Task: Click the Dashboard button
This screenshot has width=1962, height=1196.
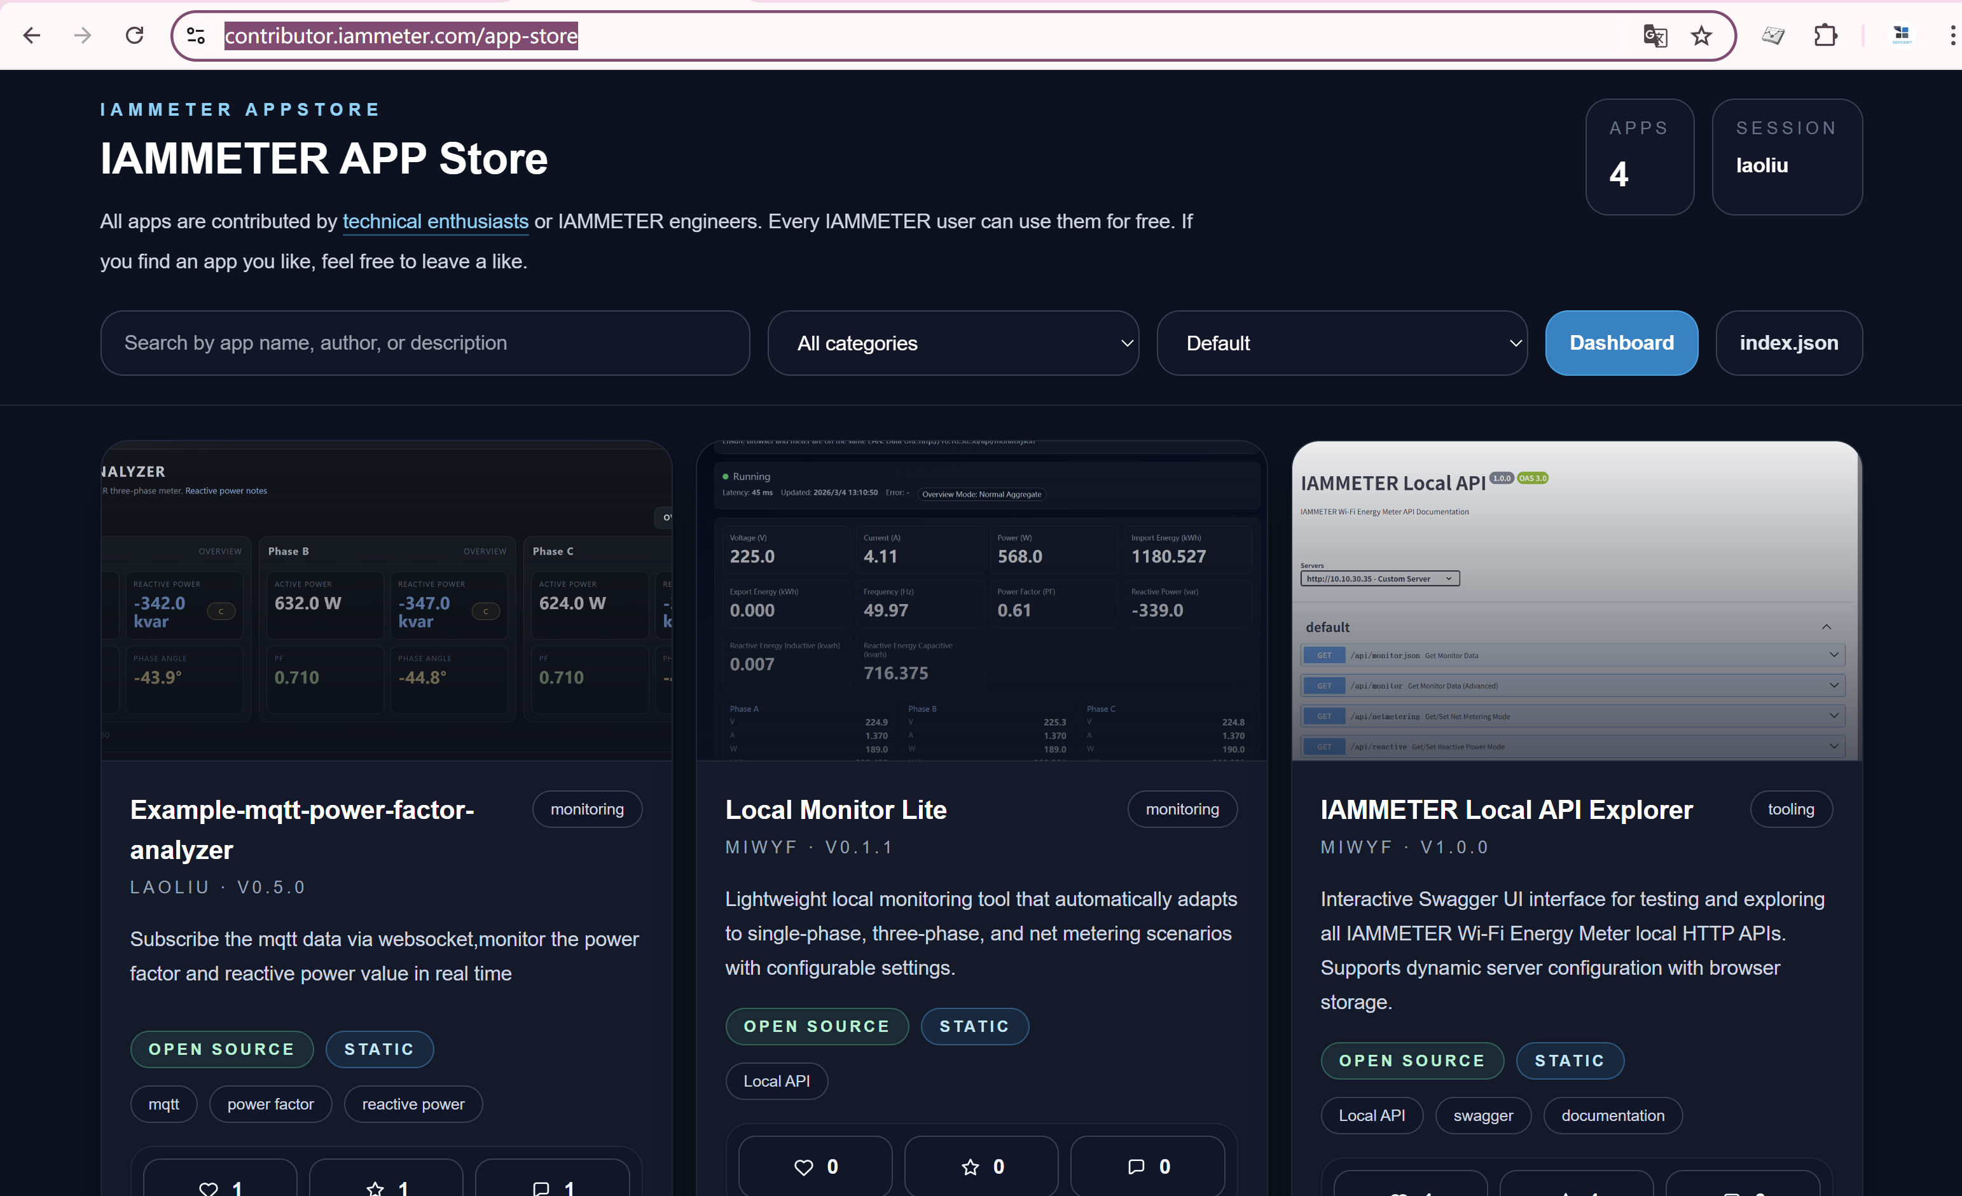Action: point(1621,343)
